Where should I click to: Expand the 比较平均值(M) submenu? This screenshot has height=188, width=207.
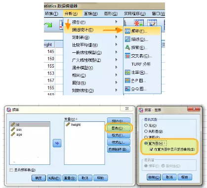[x=93, y=45]
